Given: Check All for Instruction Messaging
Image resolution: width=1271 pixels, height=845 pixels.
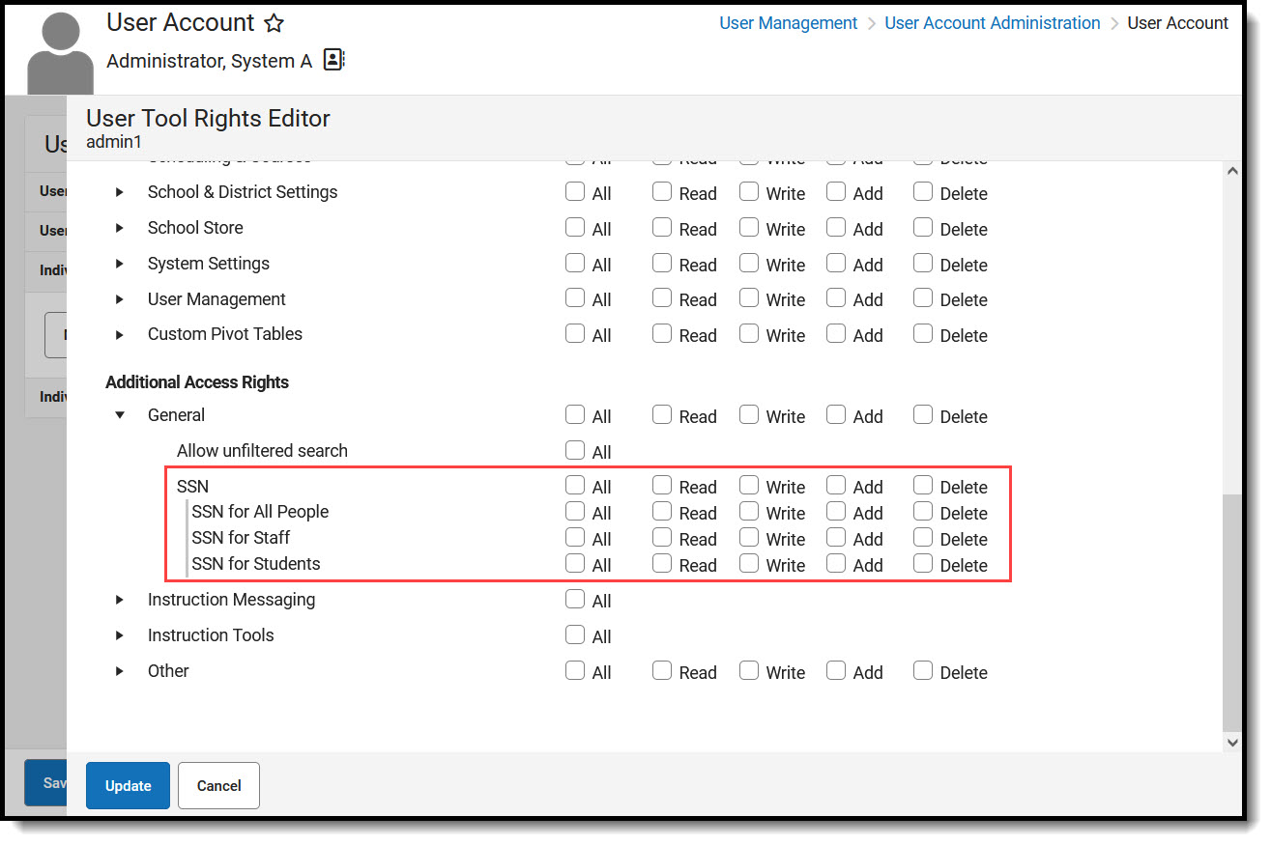Looking at the screenshot, I should [x=575, y=599].
